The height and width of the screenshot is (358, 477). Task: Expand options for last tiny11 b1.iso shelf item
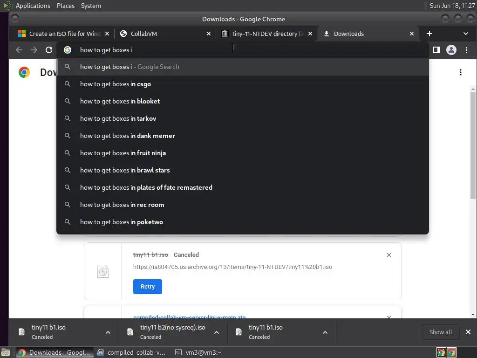click(325, 332)
